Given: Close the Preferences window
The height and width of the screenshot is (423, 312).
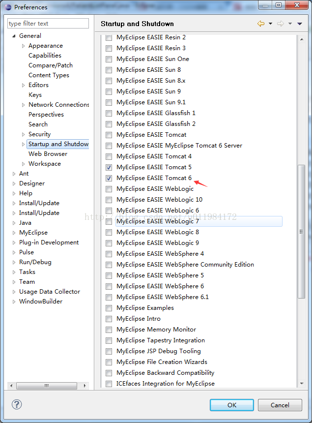Looking at the screenshot, I should (297, 5).
